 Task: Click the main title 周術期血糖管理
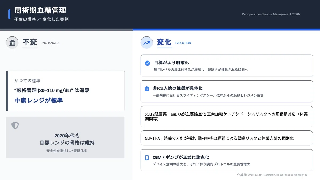pos(40,10)
